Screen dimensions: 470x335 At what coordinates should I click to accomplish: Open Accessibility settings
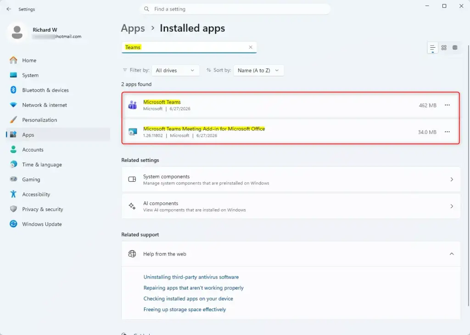point(58,194)
